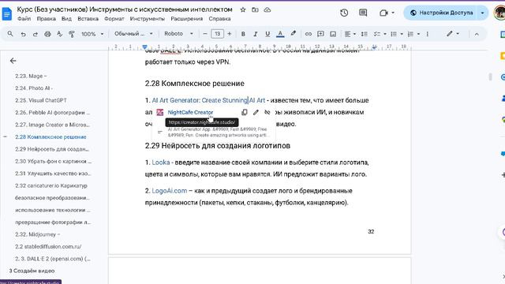Open account profile avatar

pyautogui.click(x=499, y=13)
